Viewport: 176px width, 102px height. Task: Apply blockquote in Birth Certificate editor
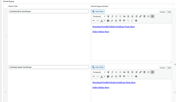pos(124,16)
